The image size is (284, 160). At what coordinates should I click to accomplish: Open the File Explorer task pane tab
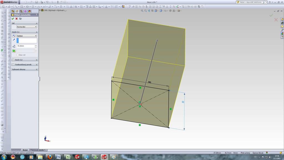(282, 26)
